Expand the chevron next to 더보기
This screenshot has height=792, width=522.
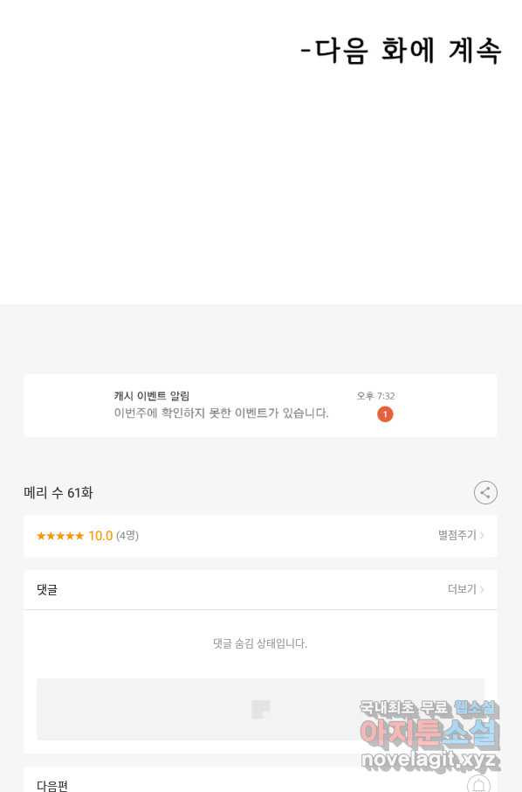pyautogui.click(x=482, y=589)
